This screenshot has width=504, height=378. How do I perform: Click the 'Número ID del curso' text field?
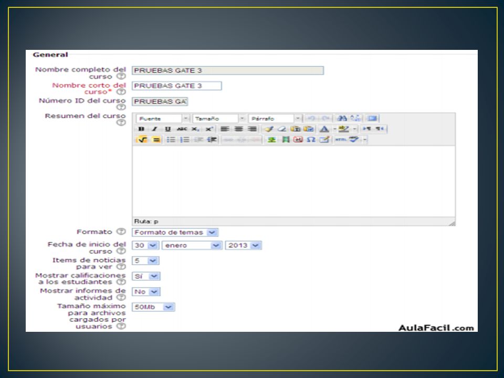(x=160, y=101)
